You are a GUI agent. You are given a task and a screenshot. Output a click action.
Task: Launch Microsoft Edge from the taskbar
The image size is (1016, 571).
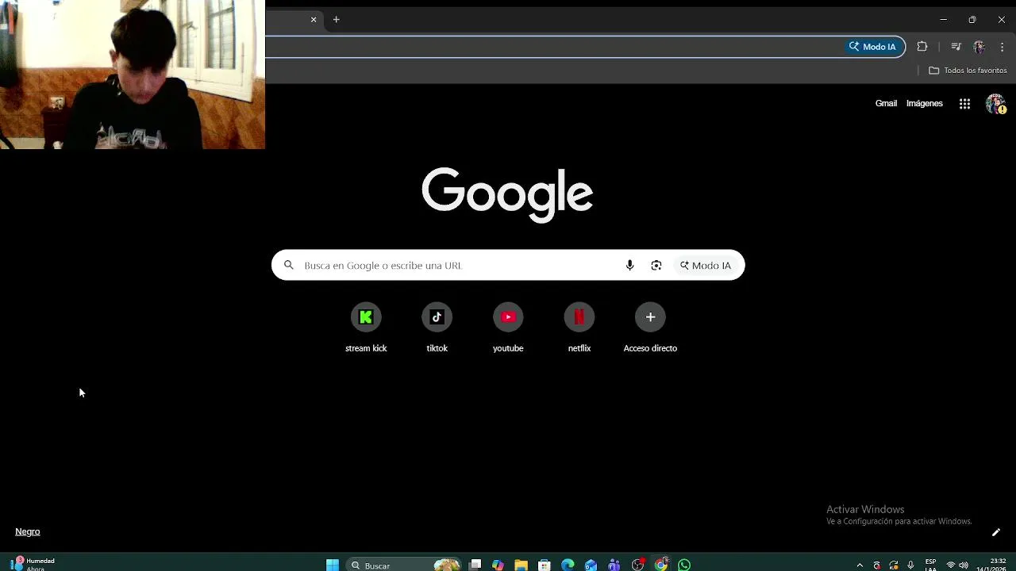pyautogui.click(x=568, y=565)
